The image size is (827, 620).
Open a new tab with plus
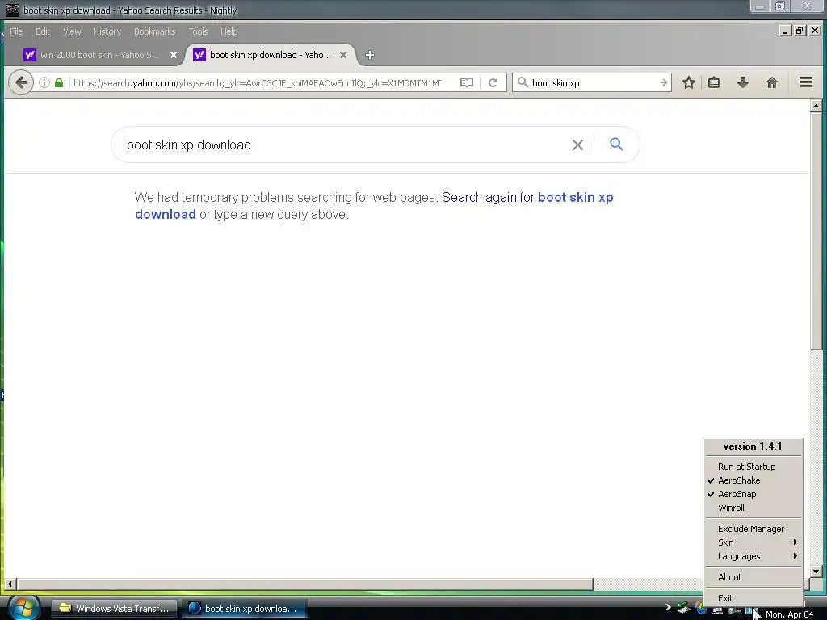tap(370, 55)
